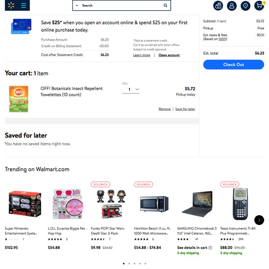Open the quantity dropdown for OFF! towelettes
This screenshot has height=269, width=269.
click(131, 89)
